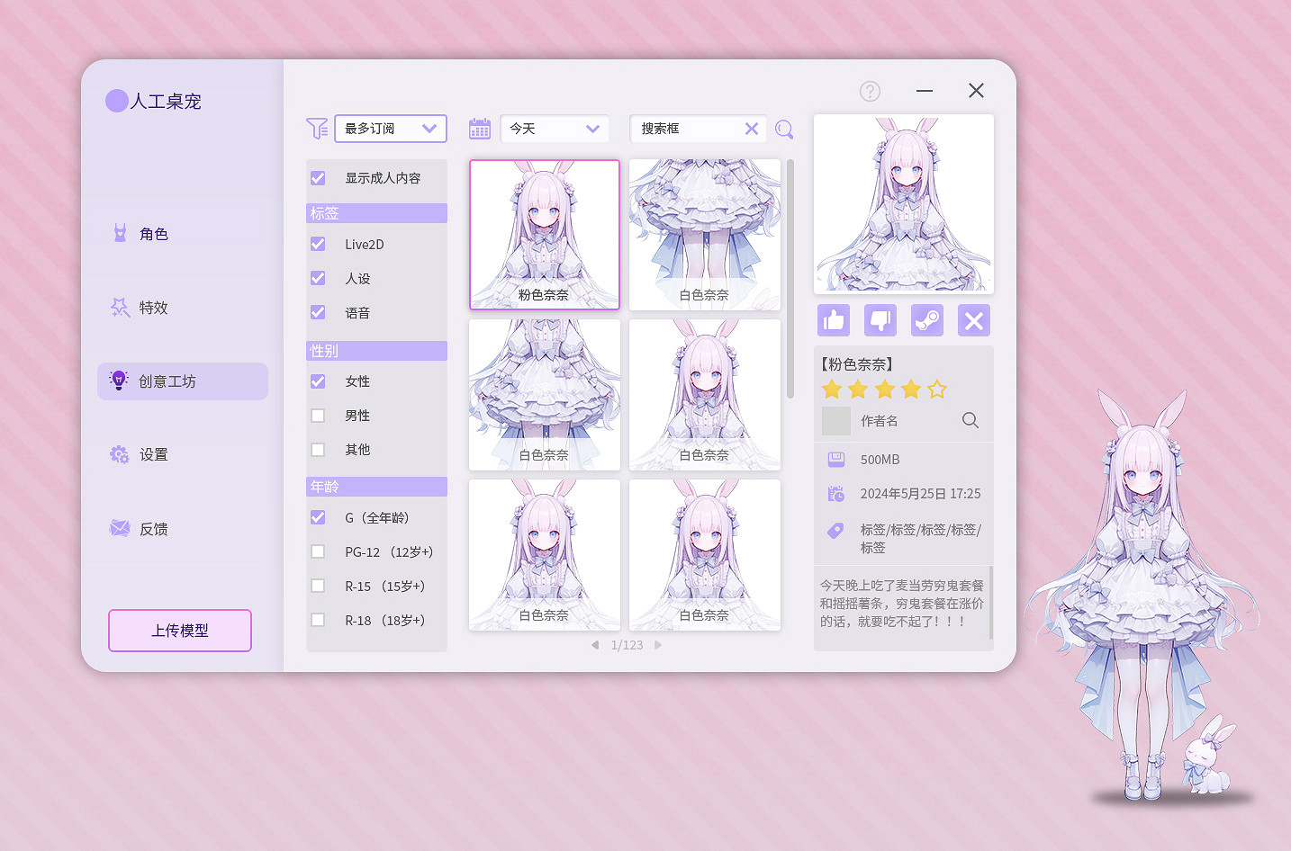Viewport: 1291px width, 851px height.
Task: Open the 设置 settings section
Action: click(152, 454)
